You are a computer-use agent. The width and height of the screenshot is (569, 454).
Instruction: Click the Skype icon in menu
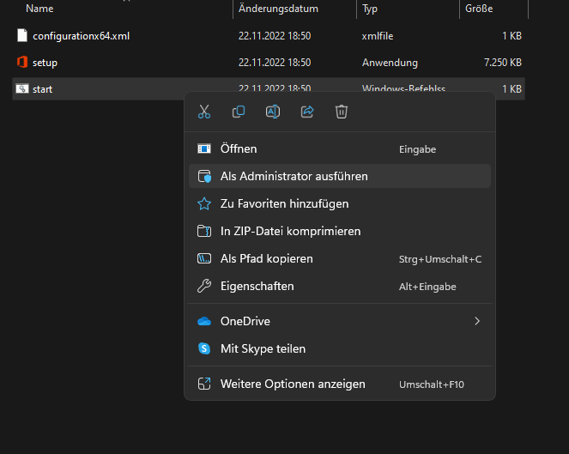point(204,348)
